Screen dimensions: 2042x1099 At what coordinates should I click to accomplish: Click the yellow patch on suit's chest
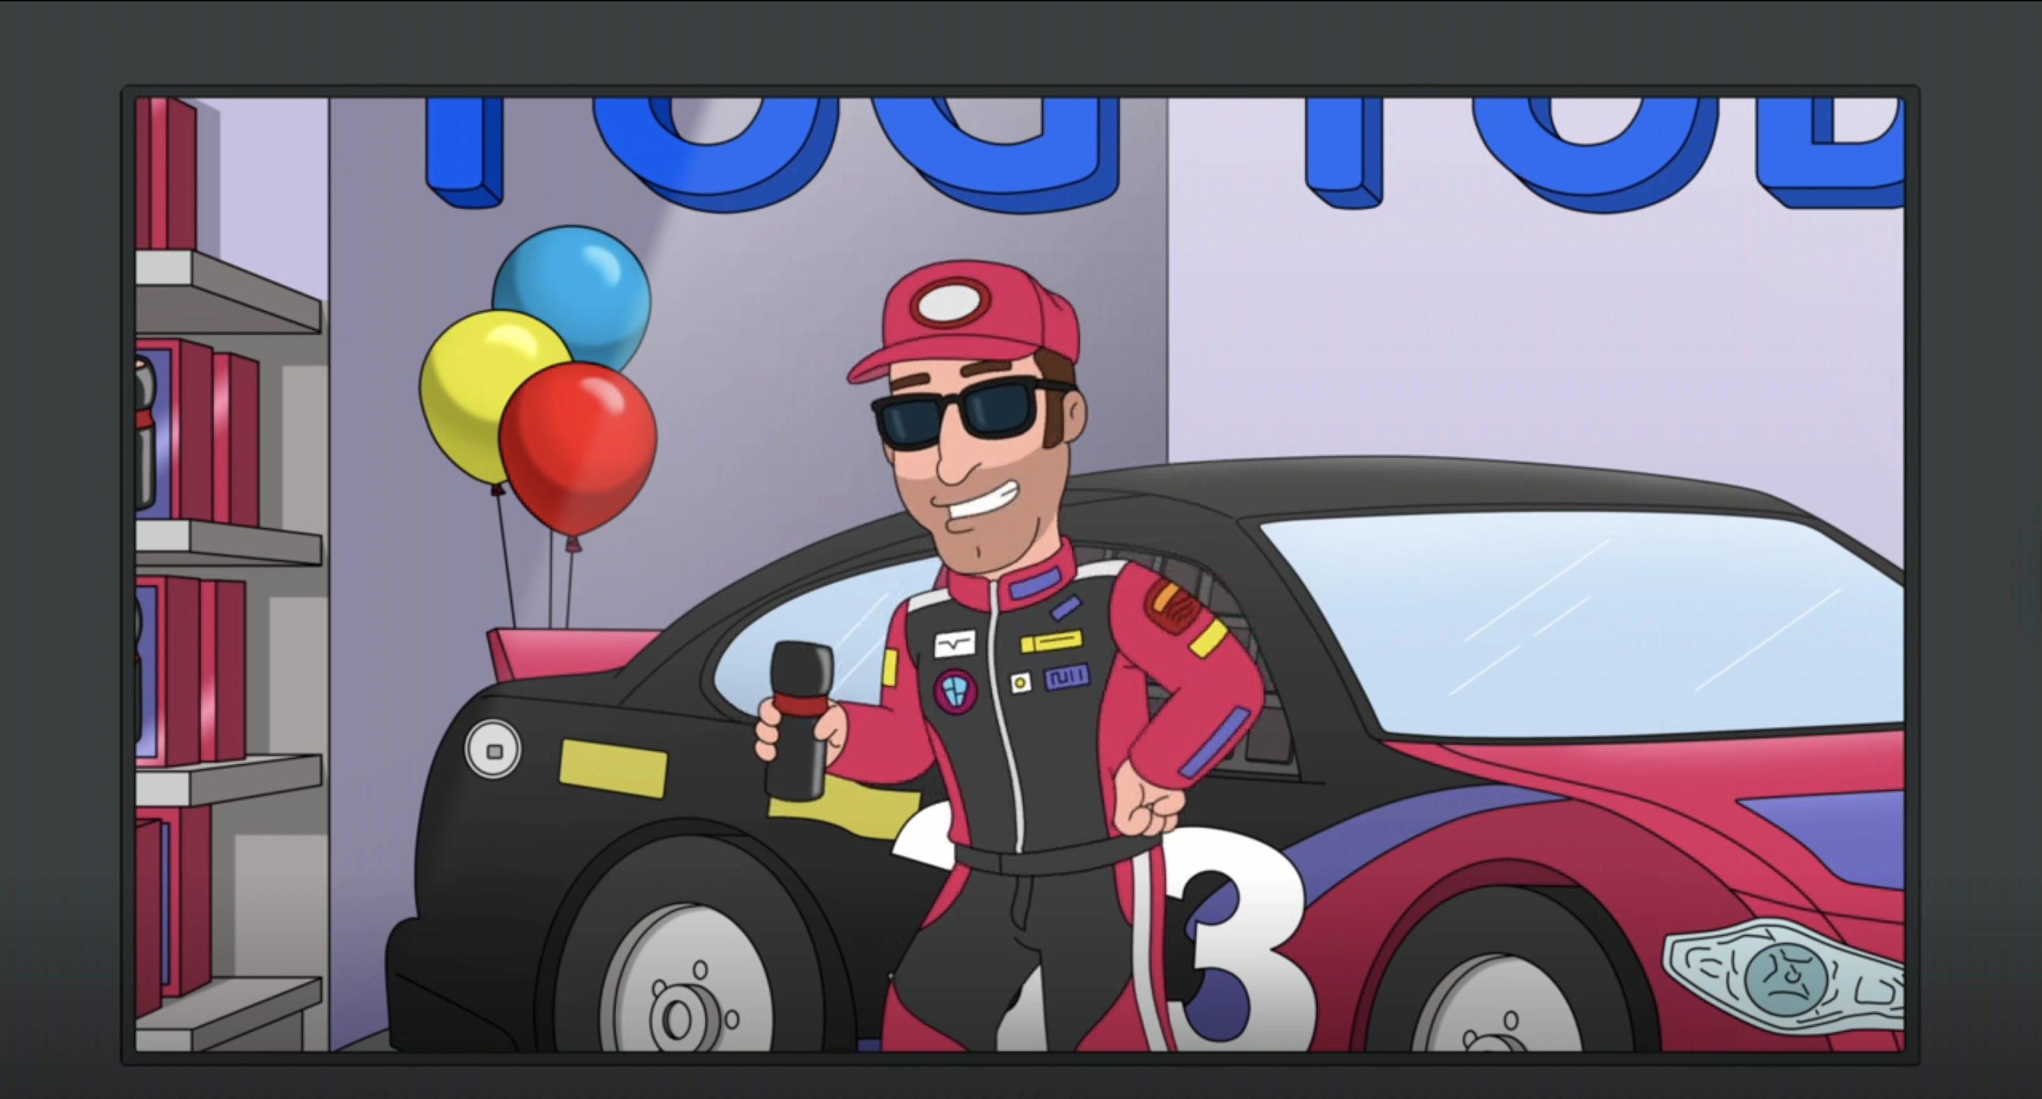[x=1051, y=641]
